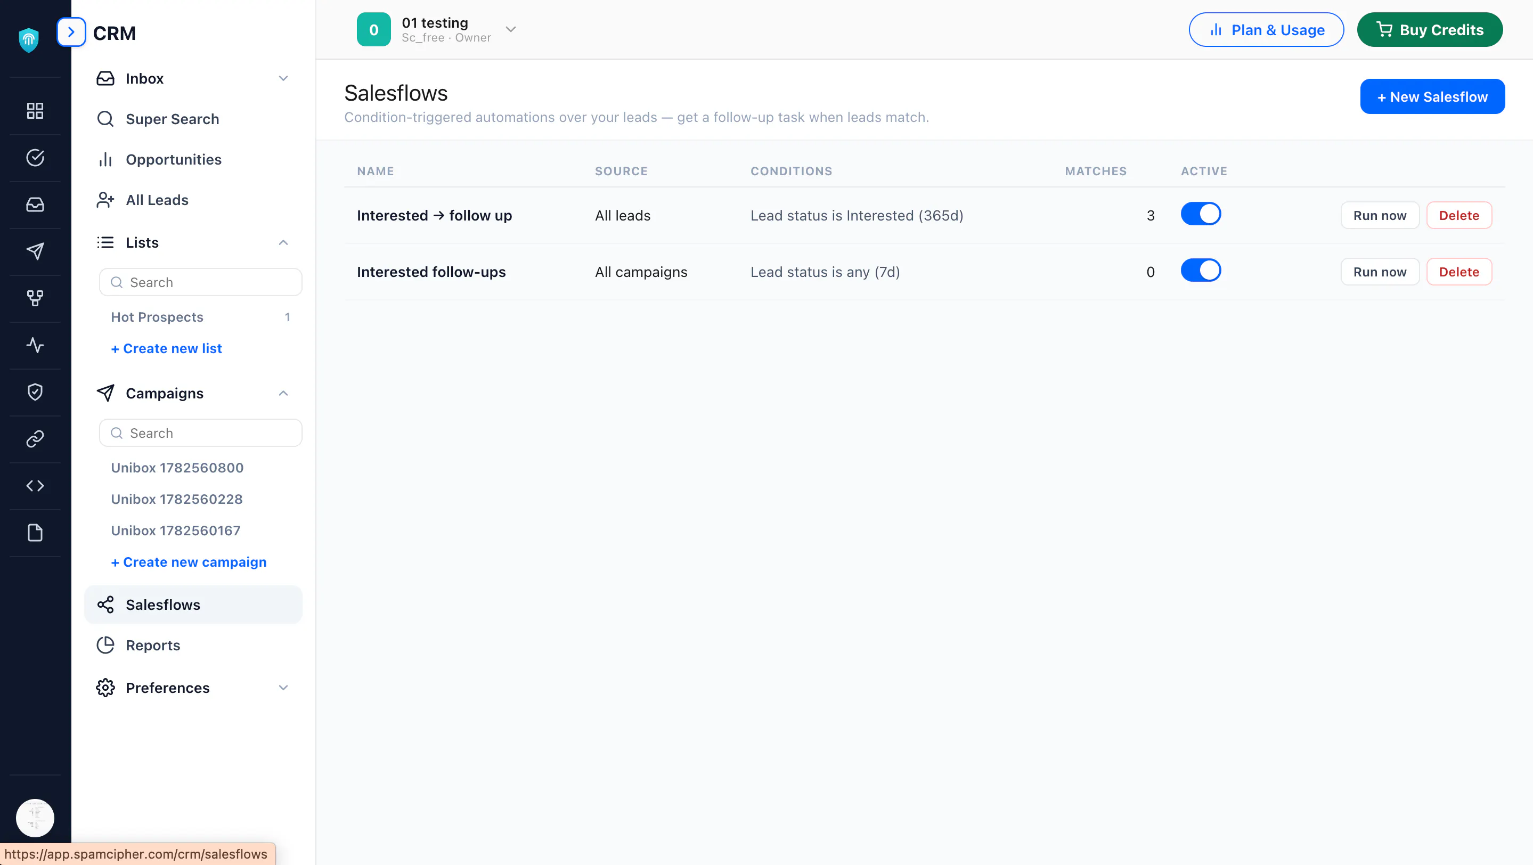
Task: Open the shield-check icon in dark rail
Action: tap(35, 392)
